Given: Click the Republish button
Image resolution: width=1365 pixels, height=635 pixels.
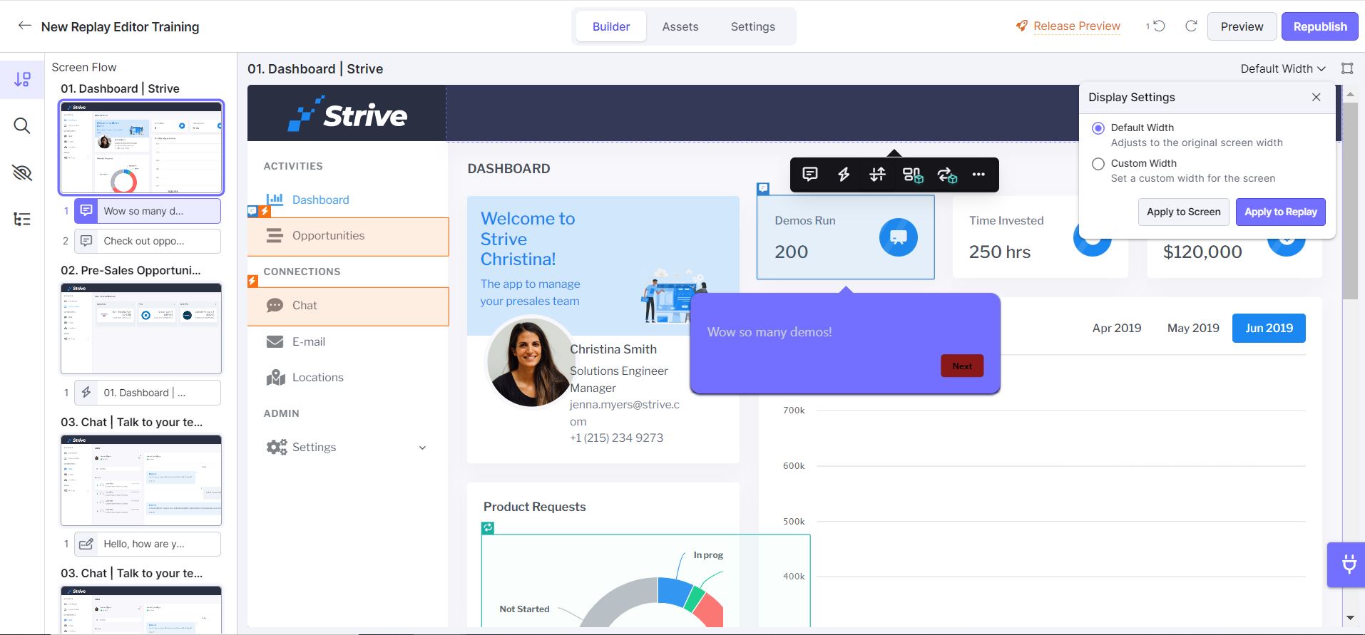Looking at the screenshot, I should point(1320,26).
